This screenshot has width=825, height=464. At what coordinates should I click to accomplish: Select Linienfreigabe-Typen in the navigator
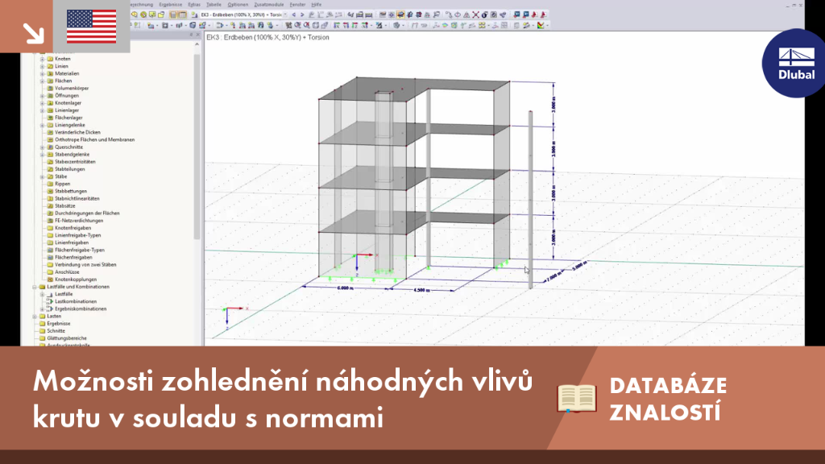point(78,236)
